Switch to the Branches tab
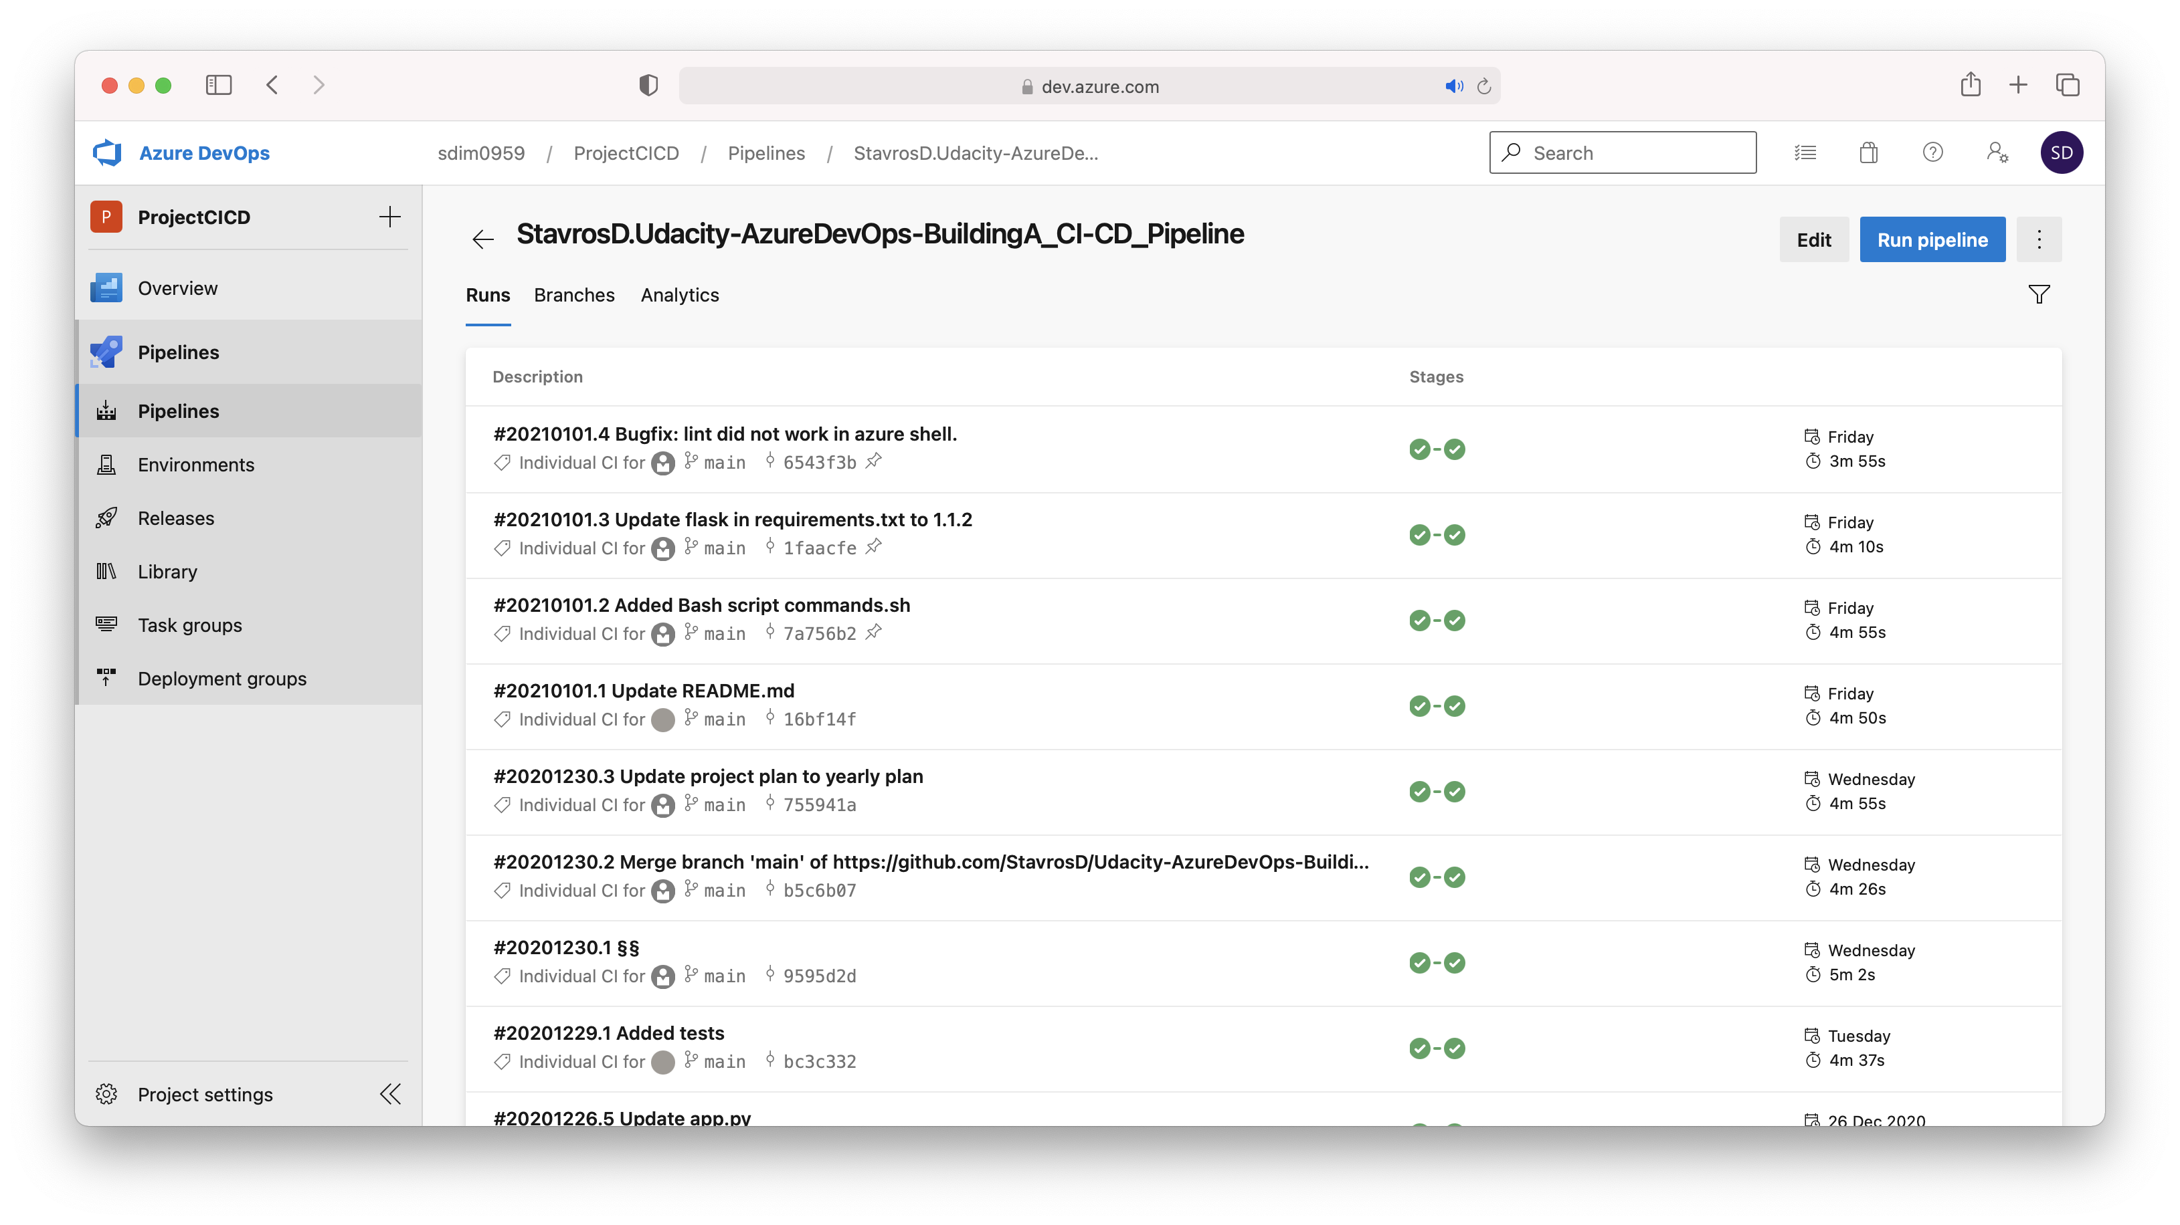 (574, 295)
